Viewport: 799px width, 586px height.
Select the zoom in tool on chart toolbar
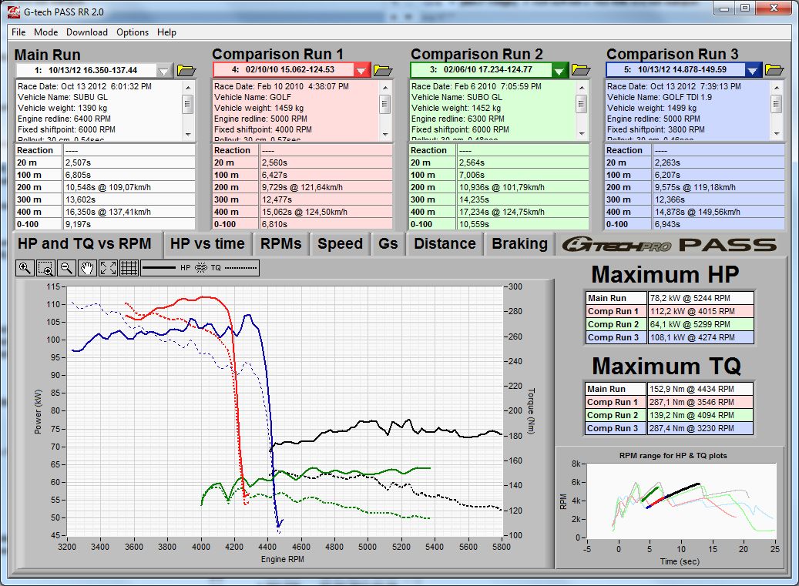[25, 268]
